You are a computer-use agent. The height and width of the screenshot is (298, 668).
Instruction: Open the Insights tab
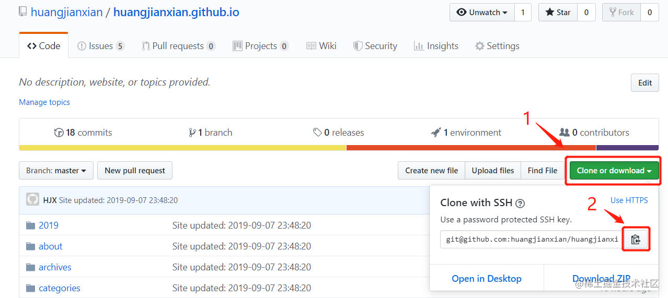436,46
